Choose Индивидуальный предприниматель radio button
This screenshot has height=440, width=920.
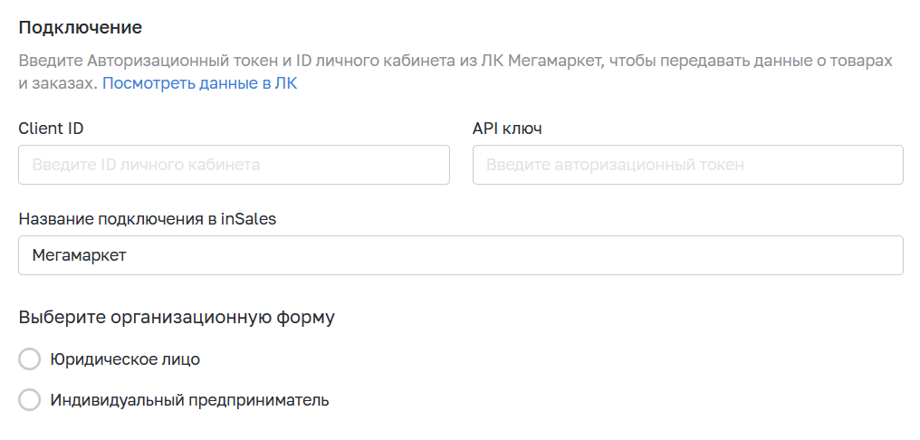29,400
